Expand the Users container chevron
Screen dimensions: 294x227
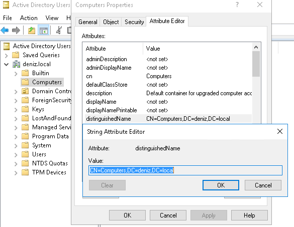tap(16, 155)
